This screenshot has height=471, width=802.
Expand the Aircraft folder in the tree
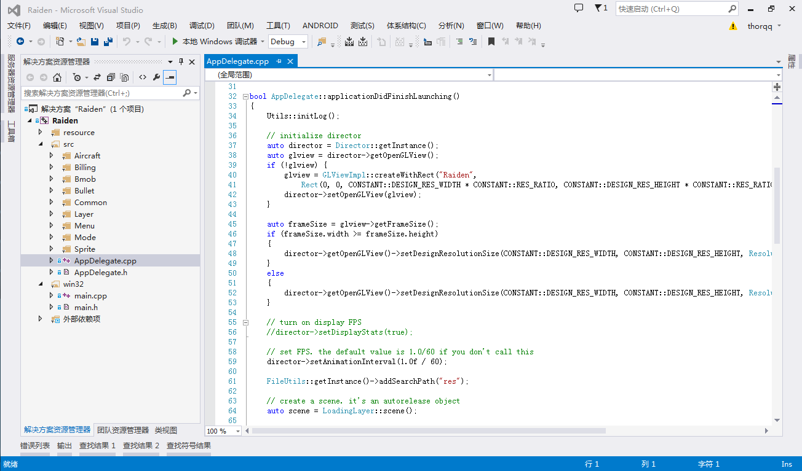pyautogui.click(x=52, y=156)
